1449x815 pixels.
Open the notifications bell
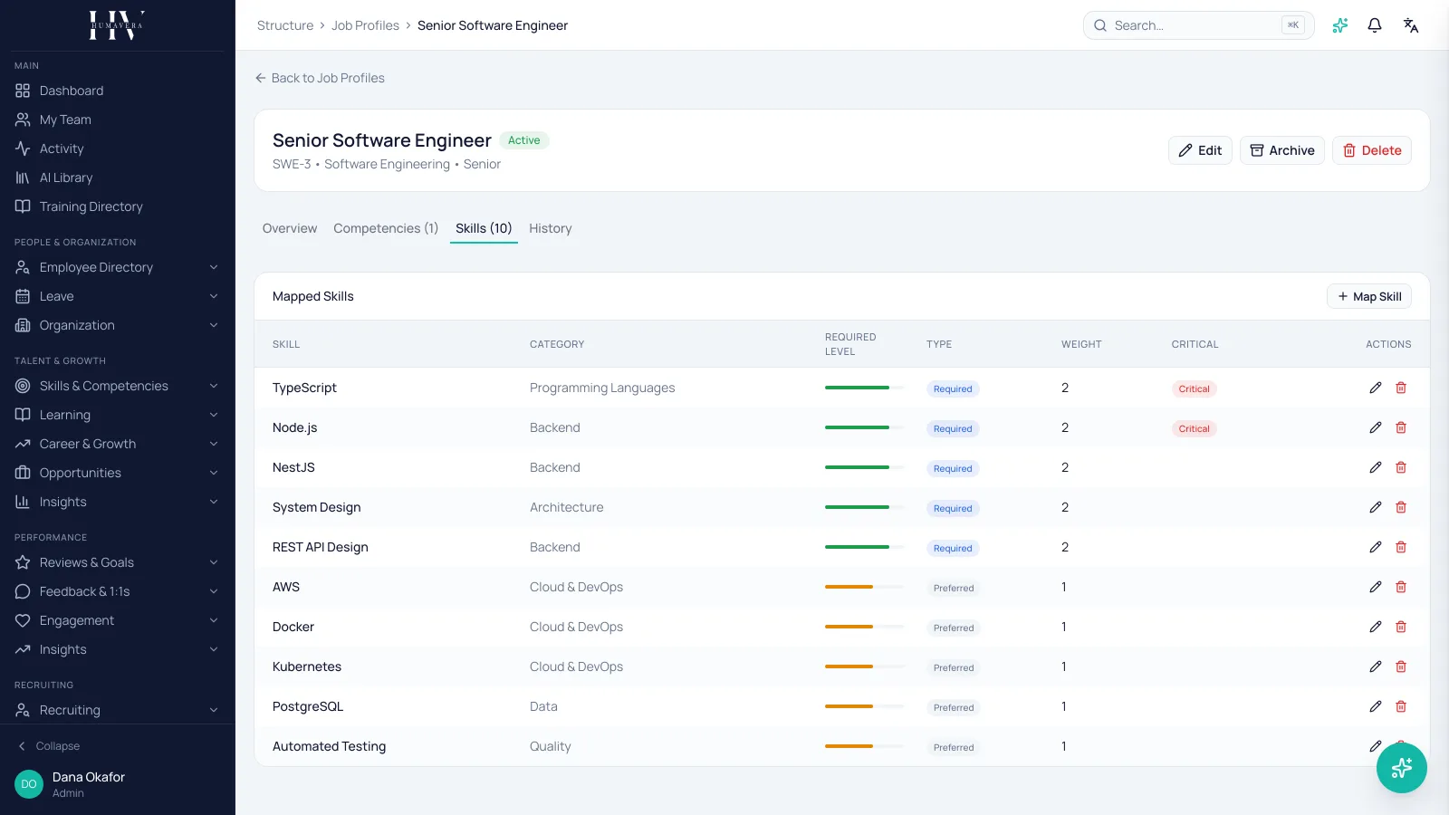[1375, 25]
